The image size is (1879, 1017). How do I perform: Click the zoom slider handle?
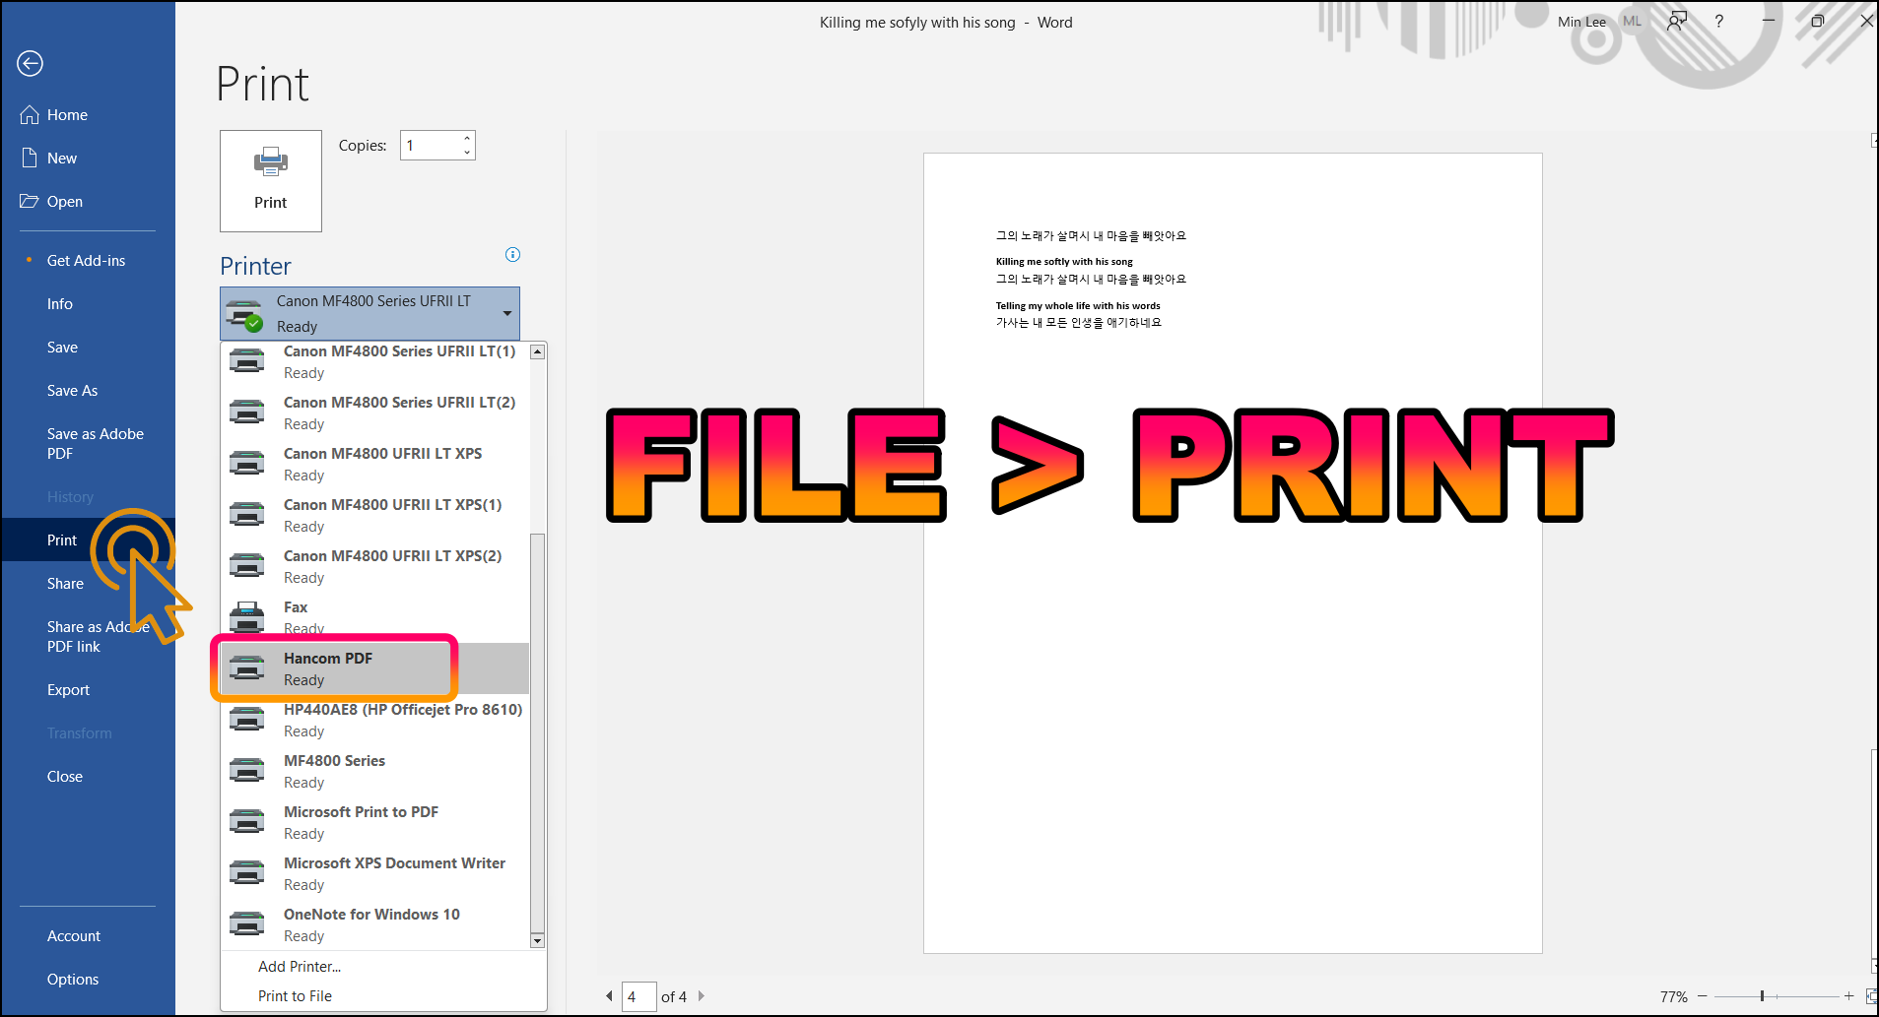[1762, 996]
